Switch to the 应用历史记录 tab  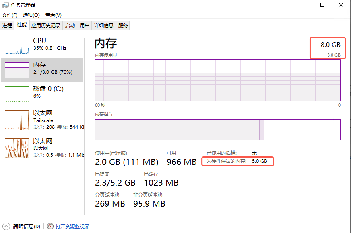tap(46, 26)
